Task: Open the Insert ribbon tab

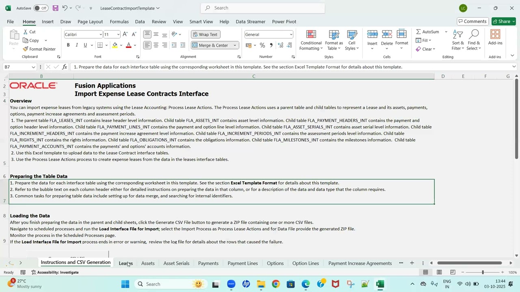Action: pos(48,21)
